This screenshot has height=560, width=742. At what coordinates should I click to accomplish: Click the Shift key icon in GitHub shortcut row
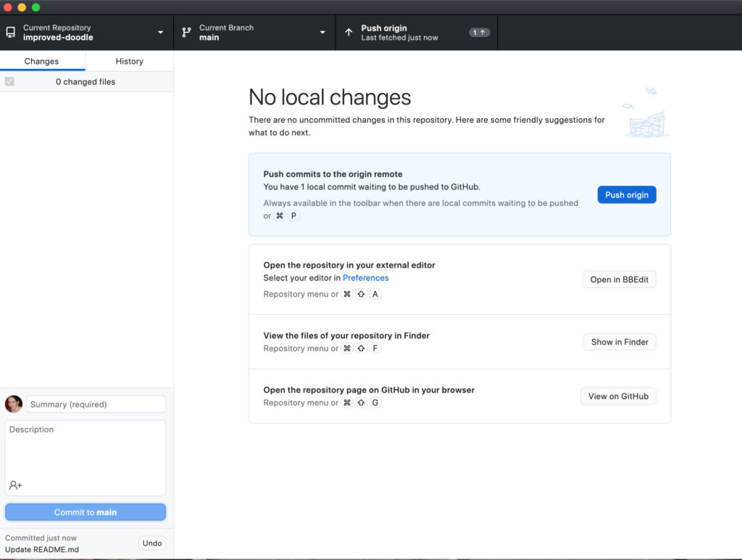(x=361, y=403)
